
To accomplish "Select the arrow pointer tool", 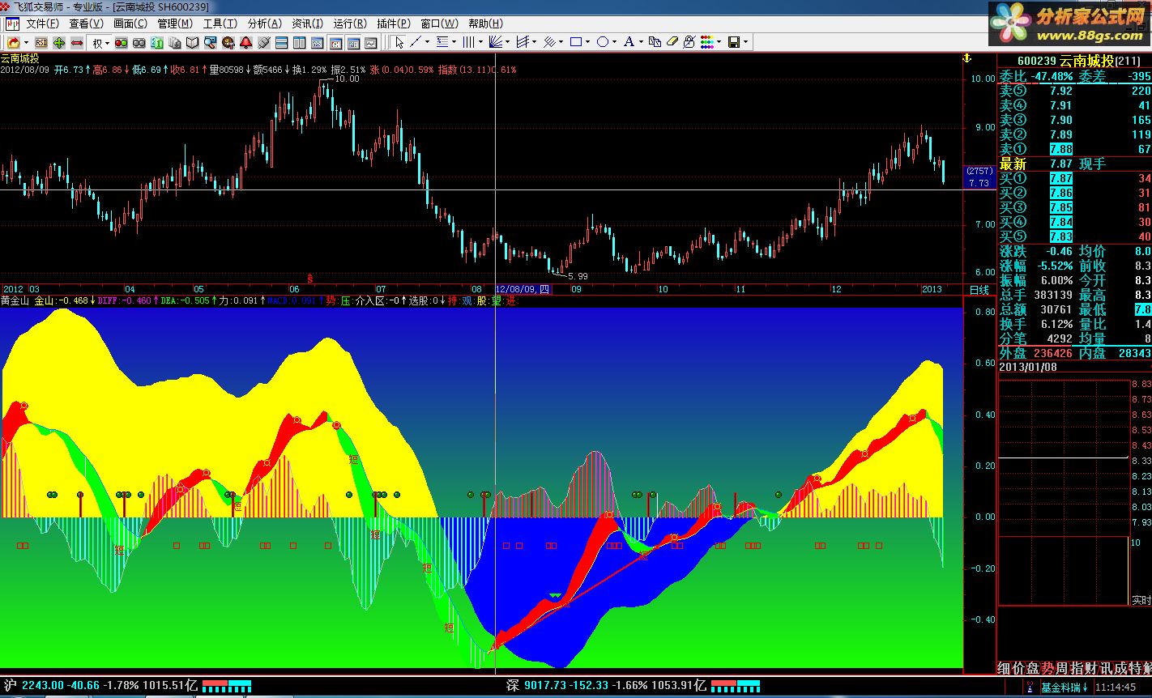I will [399, 42].
